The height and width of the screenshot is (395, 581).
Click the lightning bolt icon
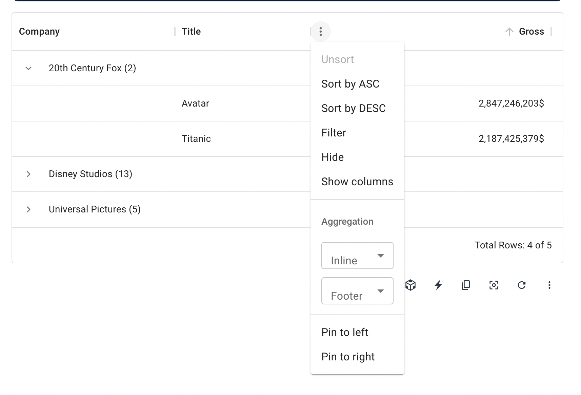click(x=438, y=285)
